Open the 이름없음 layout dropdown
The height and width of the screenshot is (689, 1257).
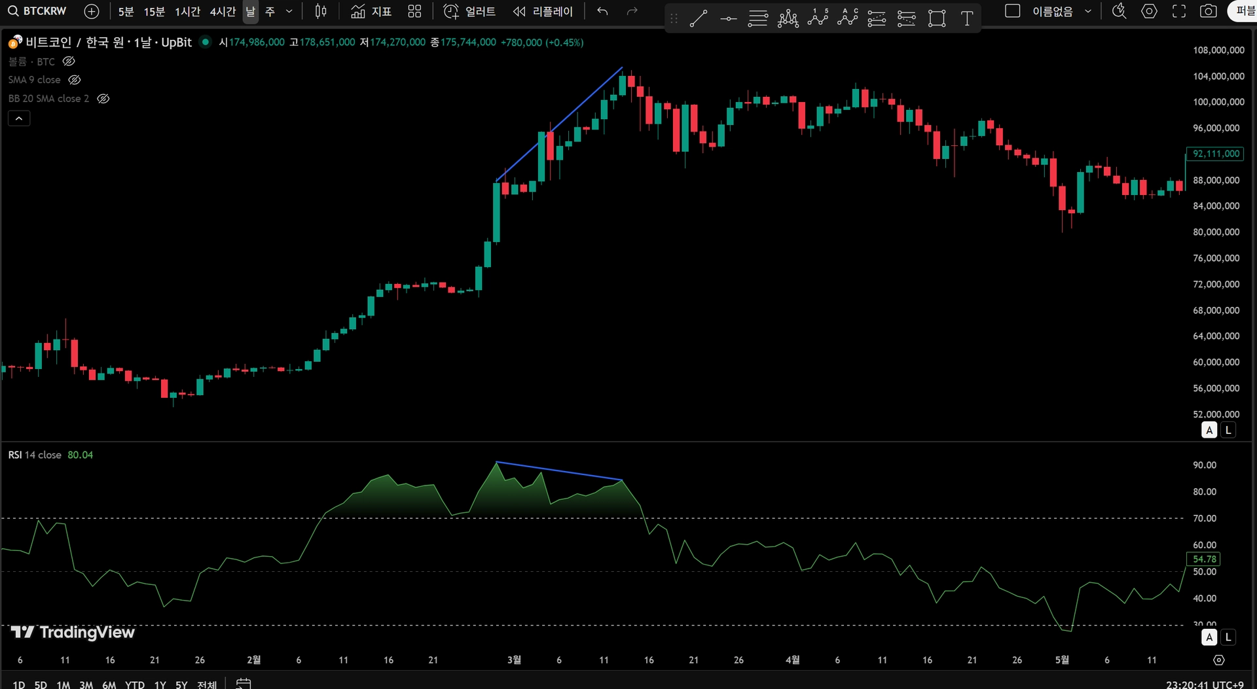tap(1088, 11)
